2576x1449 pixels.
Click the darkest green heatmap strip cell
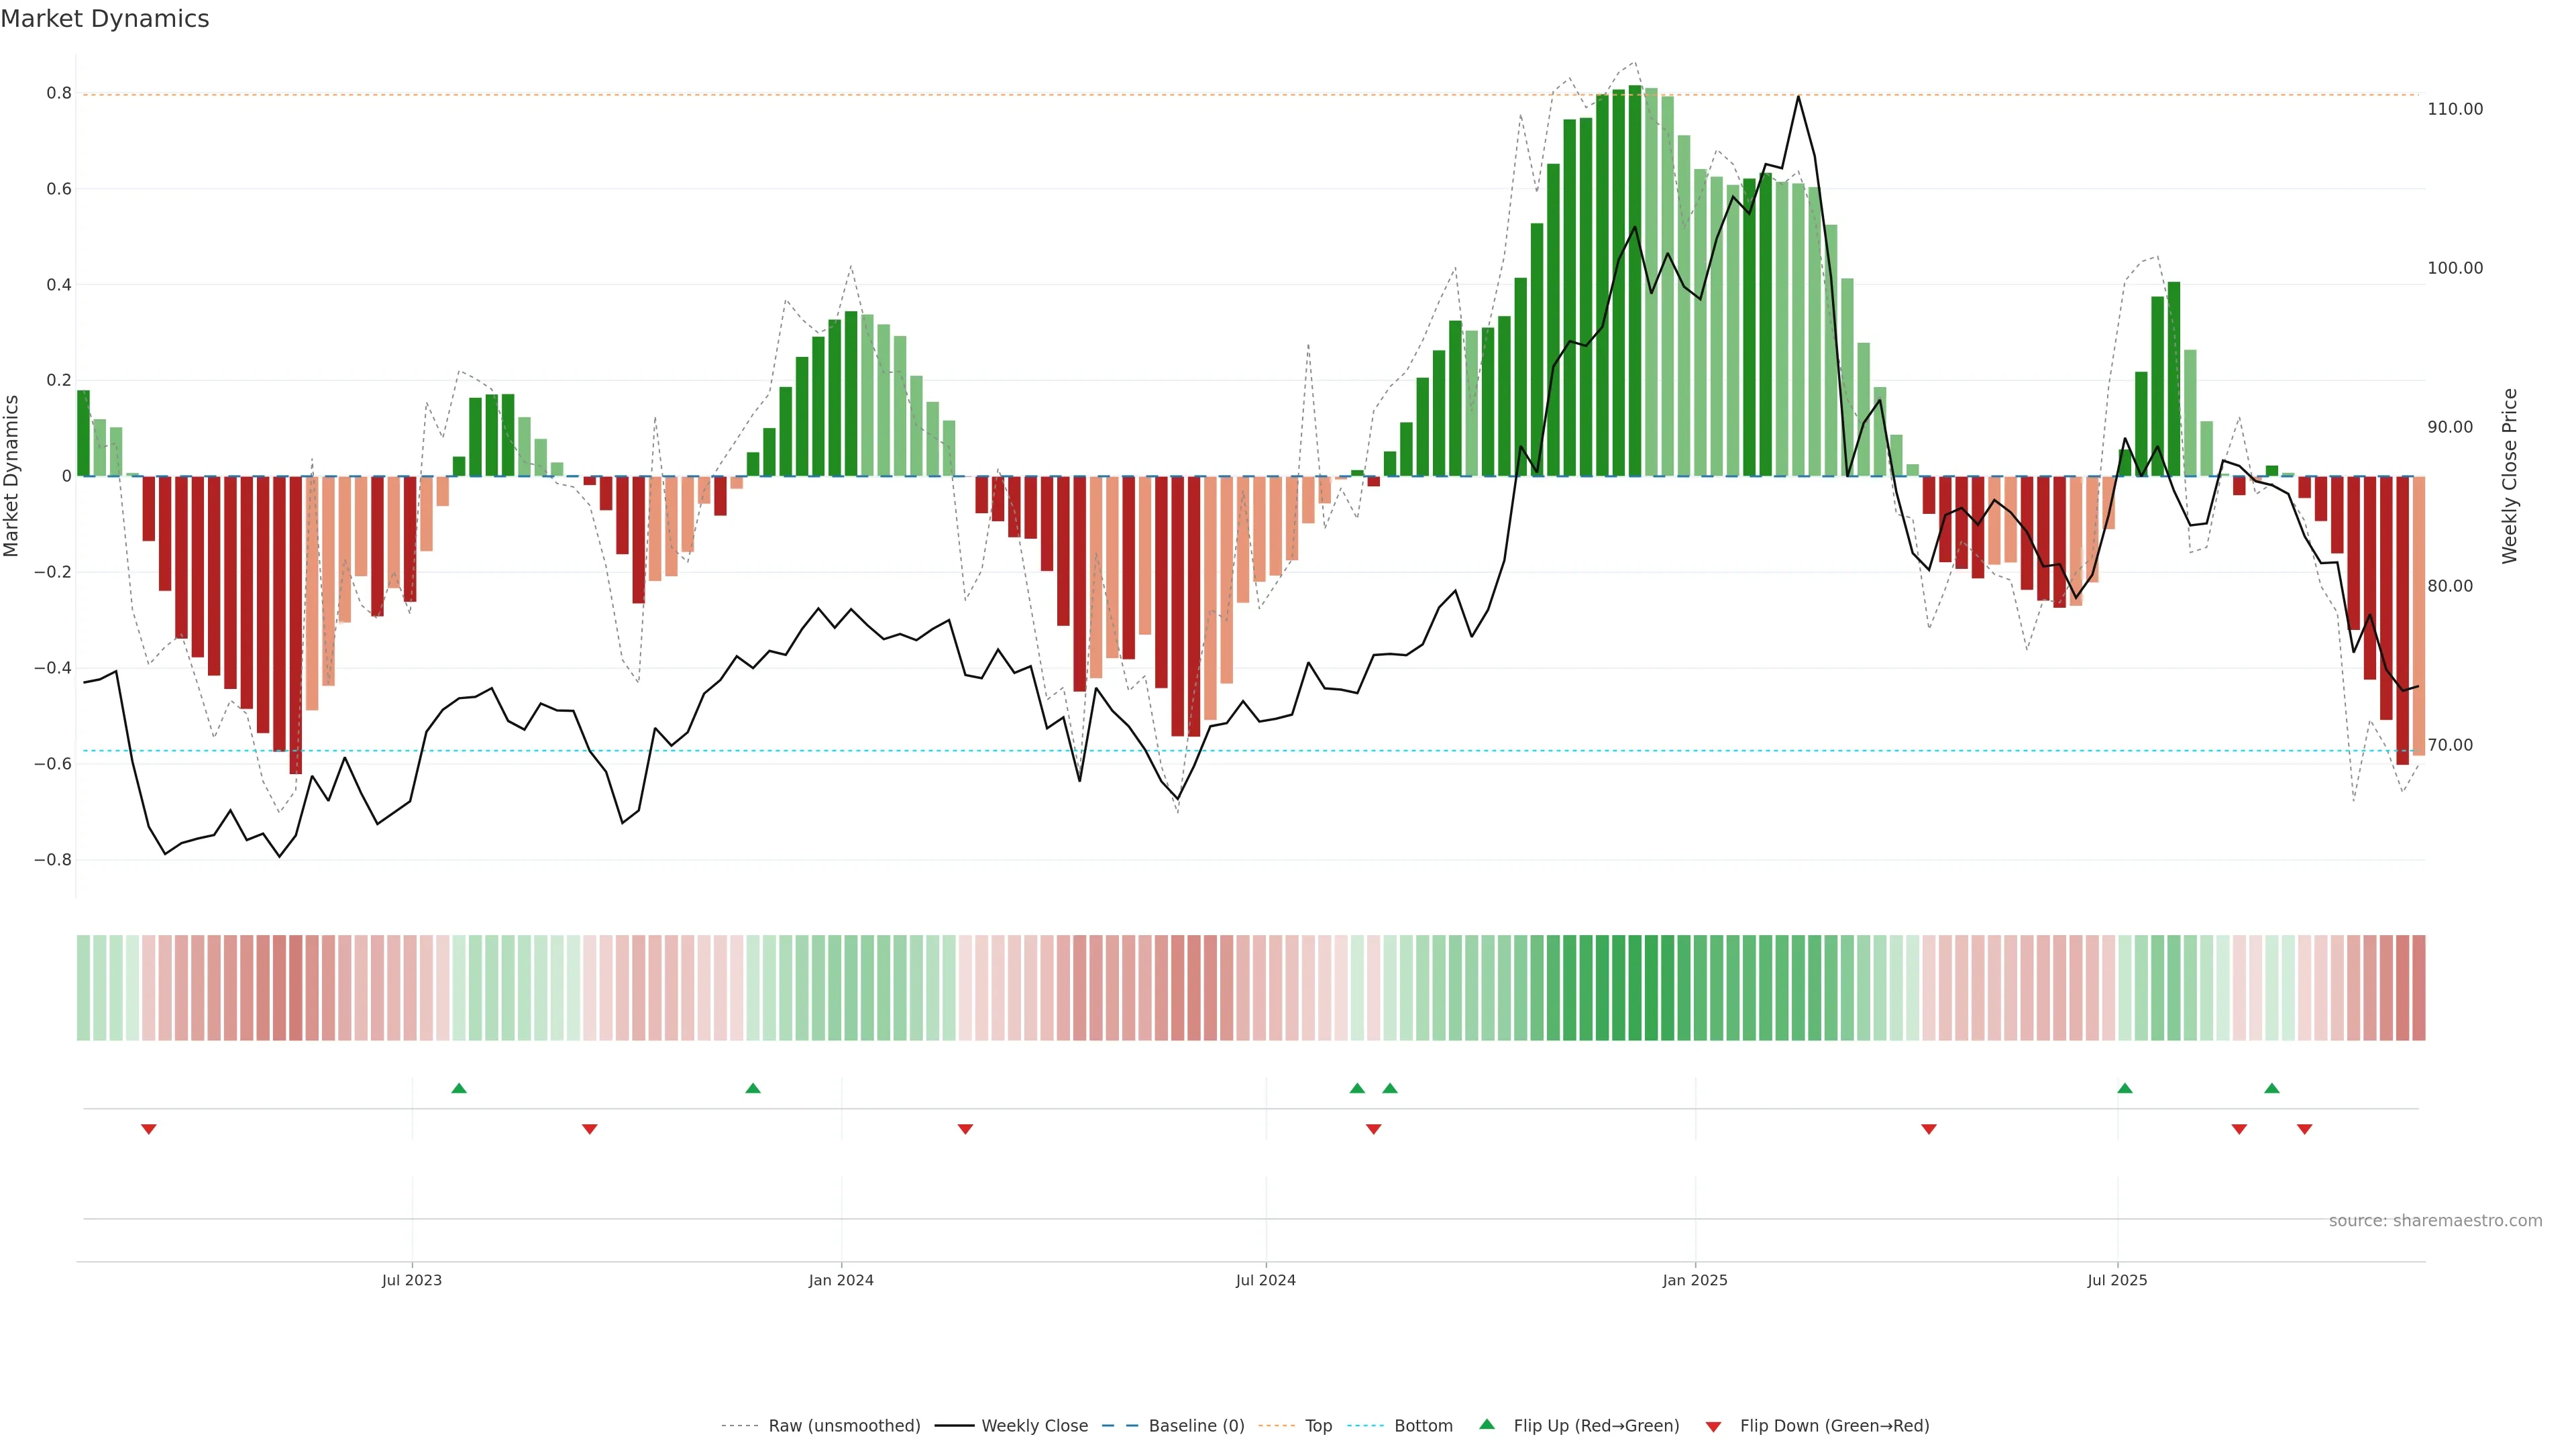pos(1635,988)
